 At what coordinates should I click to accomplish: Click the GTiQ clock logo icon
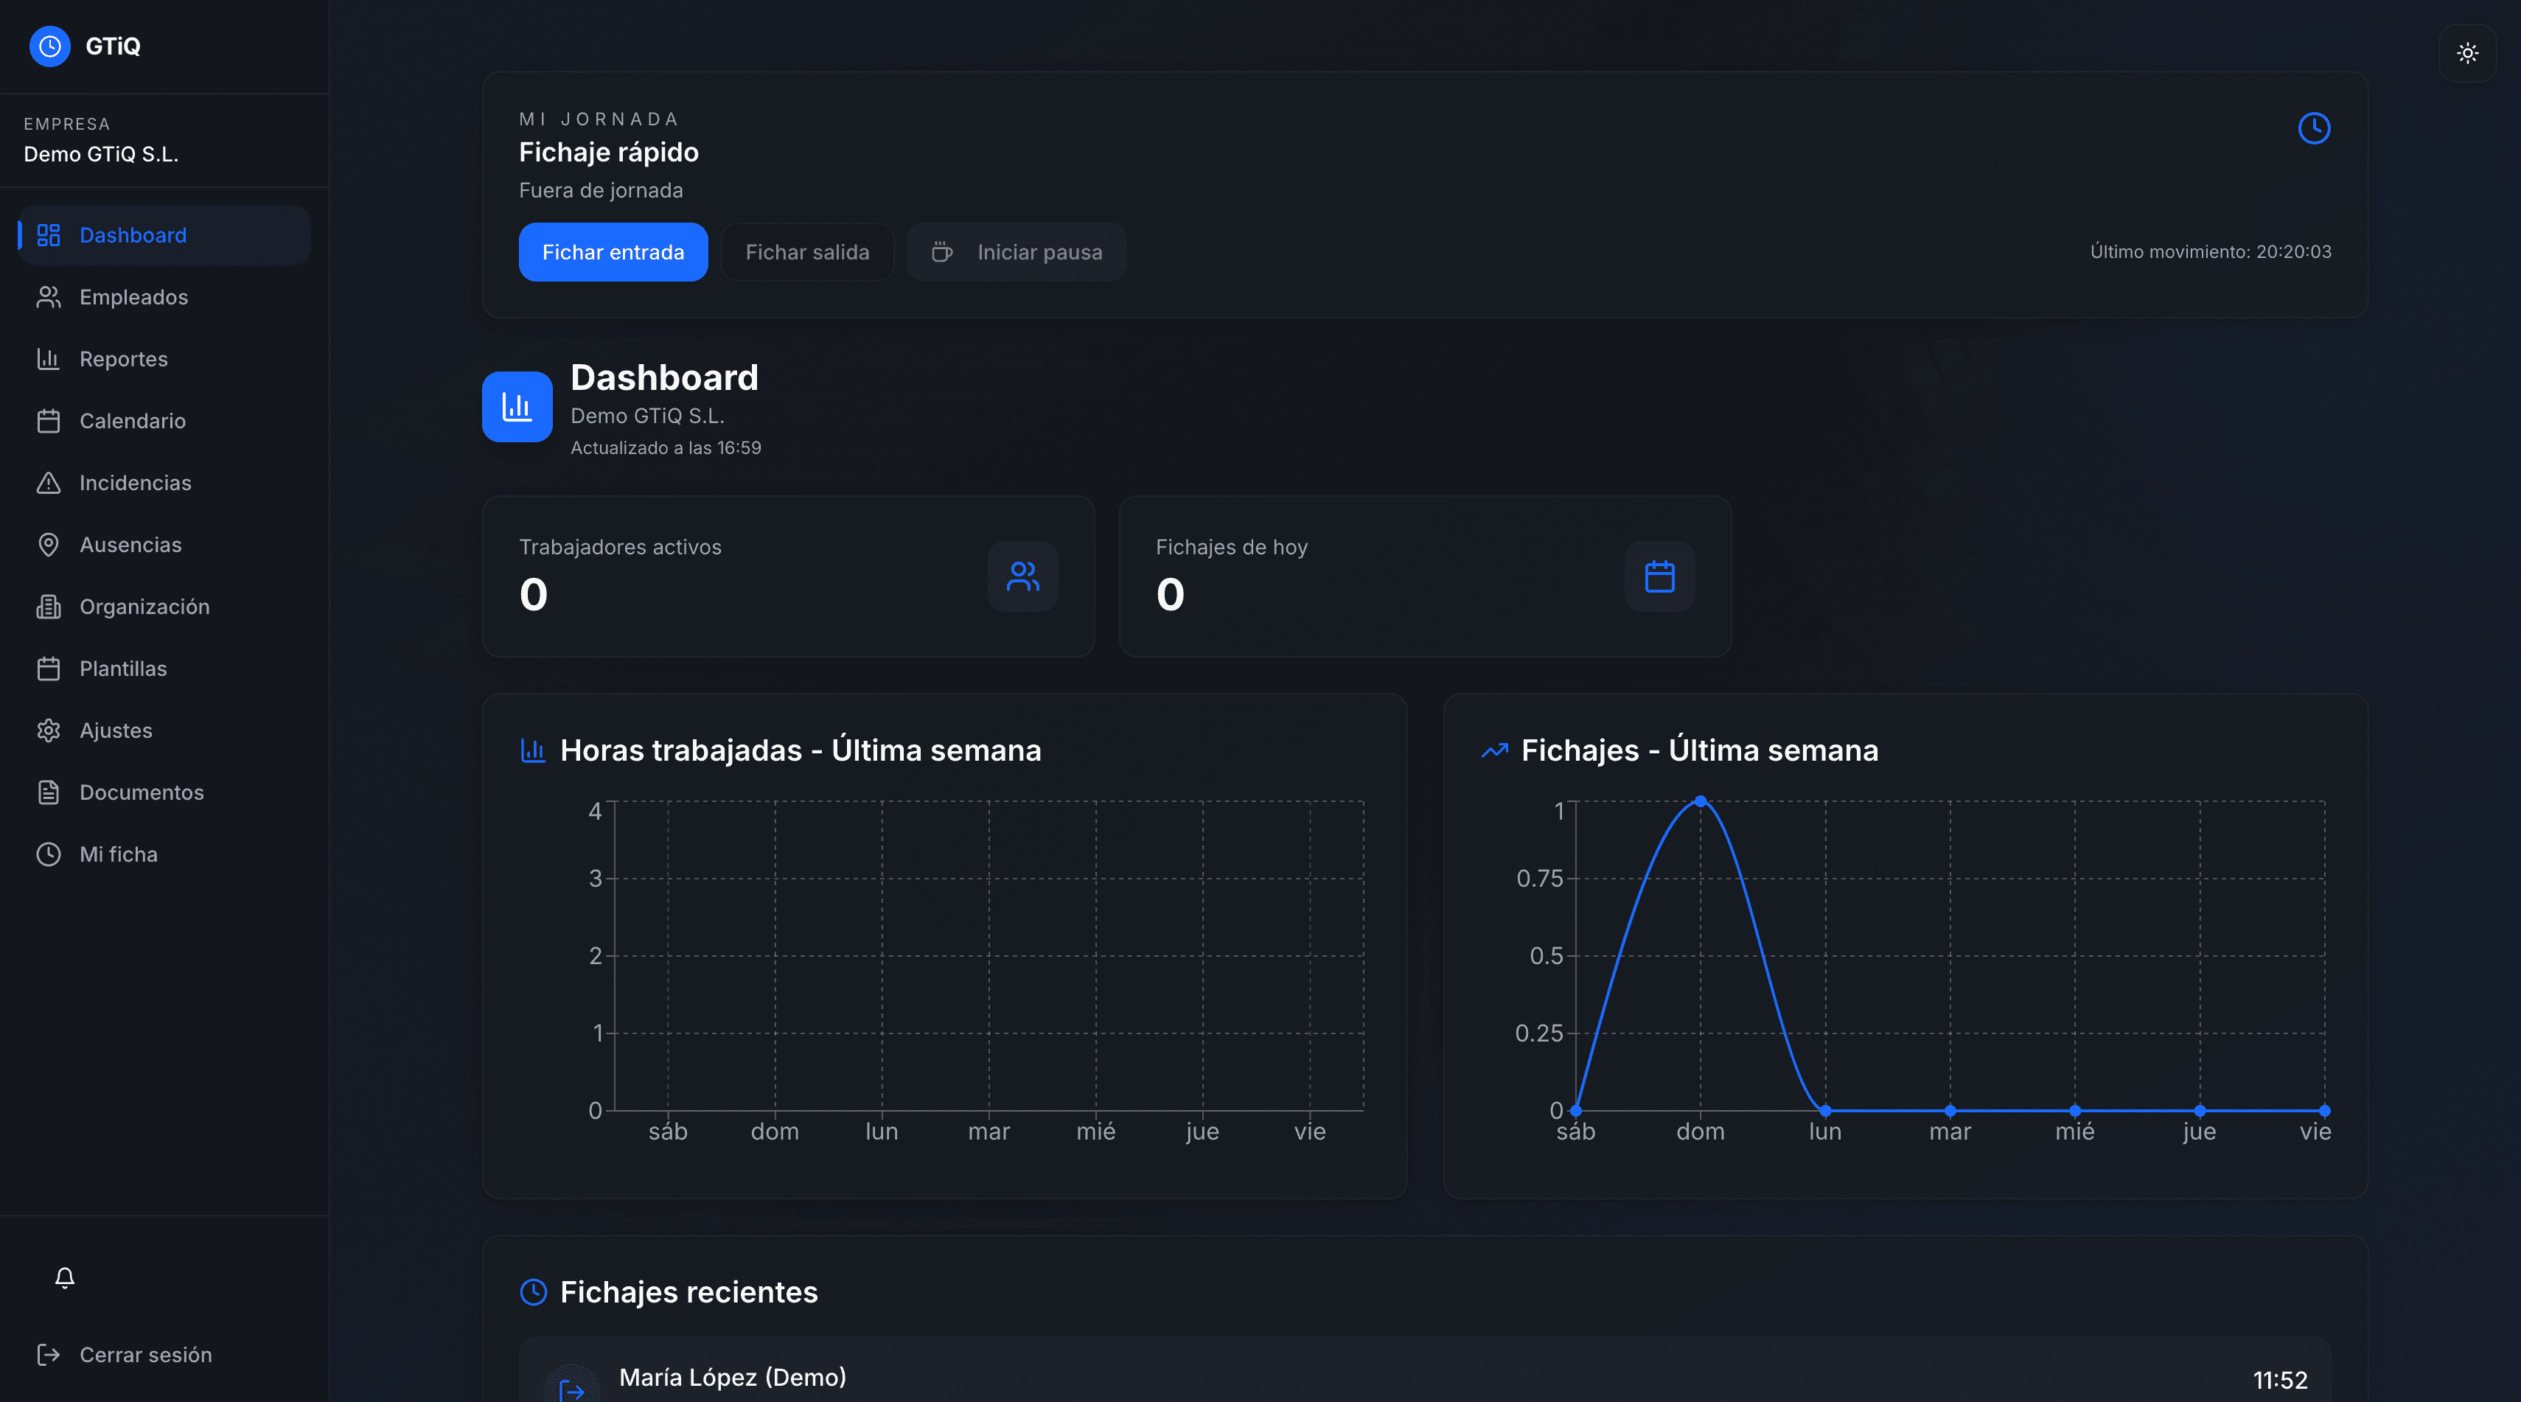click(50, 46)
